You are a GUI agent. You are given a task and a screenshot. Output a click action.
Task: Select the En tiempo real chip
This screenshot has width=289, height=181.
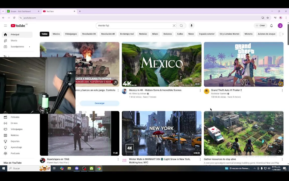click(x=127, y=34)
